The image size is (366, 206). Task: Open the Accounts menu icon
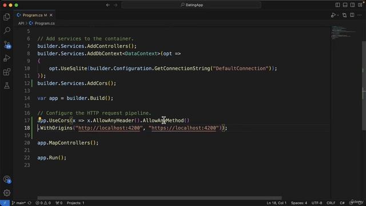point(7,179)
